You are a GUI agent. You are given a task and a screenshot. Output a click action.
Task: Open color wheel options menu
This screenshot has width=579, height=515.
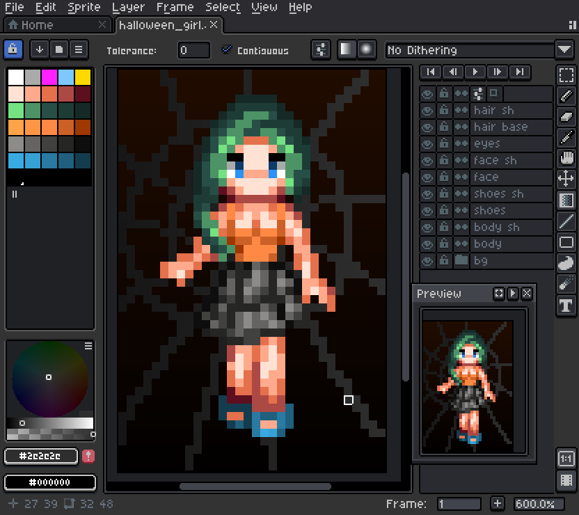coord(88,346)
